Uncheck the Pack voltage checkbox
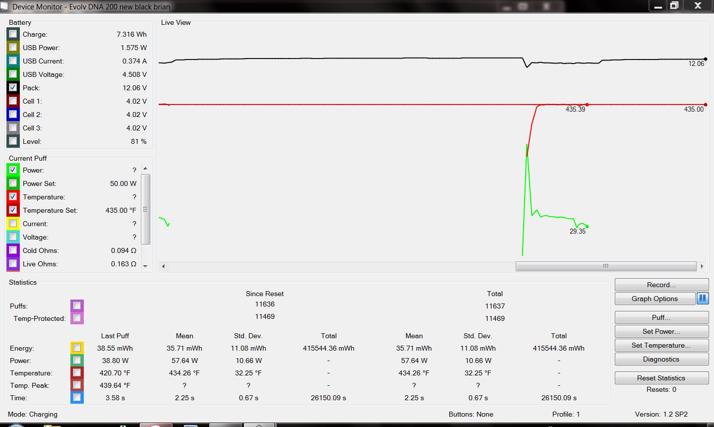 [x=13, y=87]
